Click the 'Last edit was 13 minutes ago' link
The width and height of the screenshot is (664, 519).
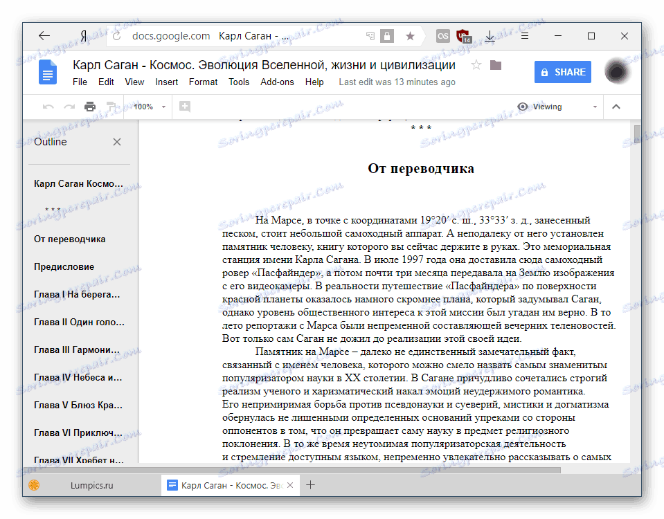[x=397, y=82]
